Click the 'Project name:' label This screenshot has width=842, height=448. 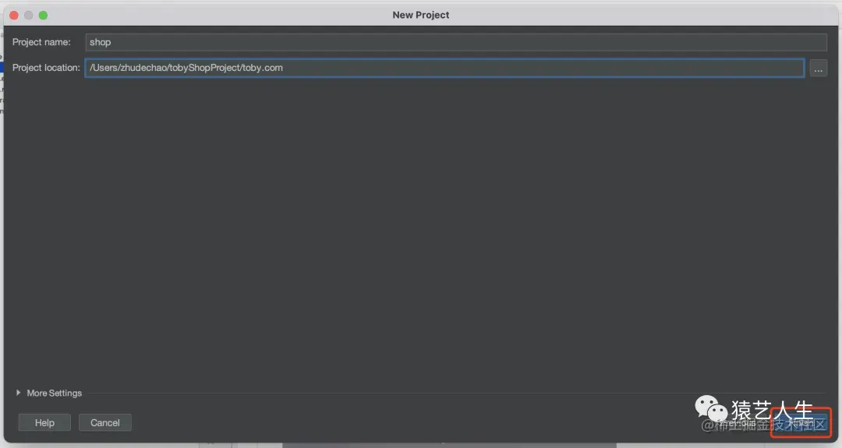tap(41, 42)
